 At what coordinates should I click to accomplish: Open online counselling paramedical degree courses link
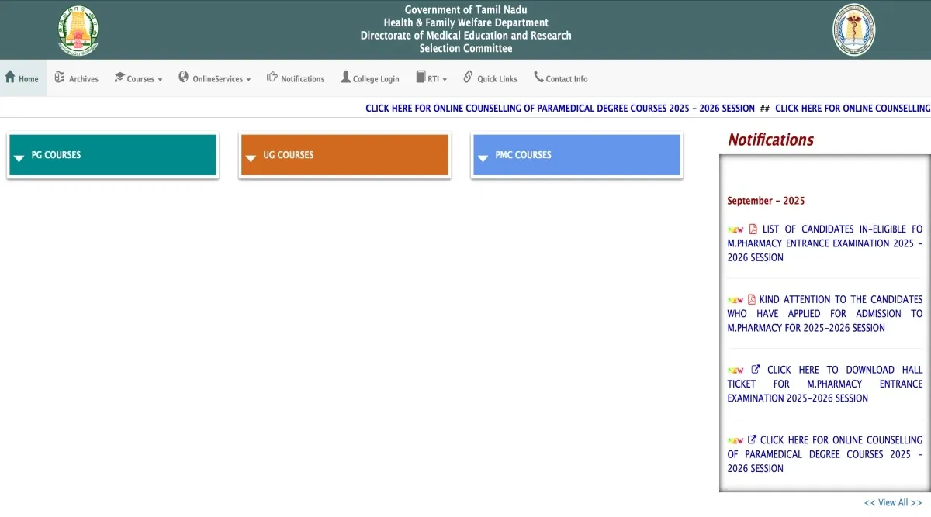point(825,454)
